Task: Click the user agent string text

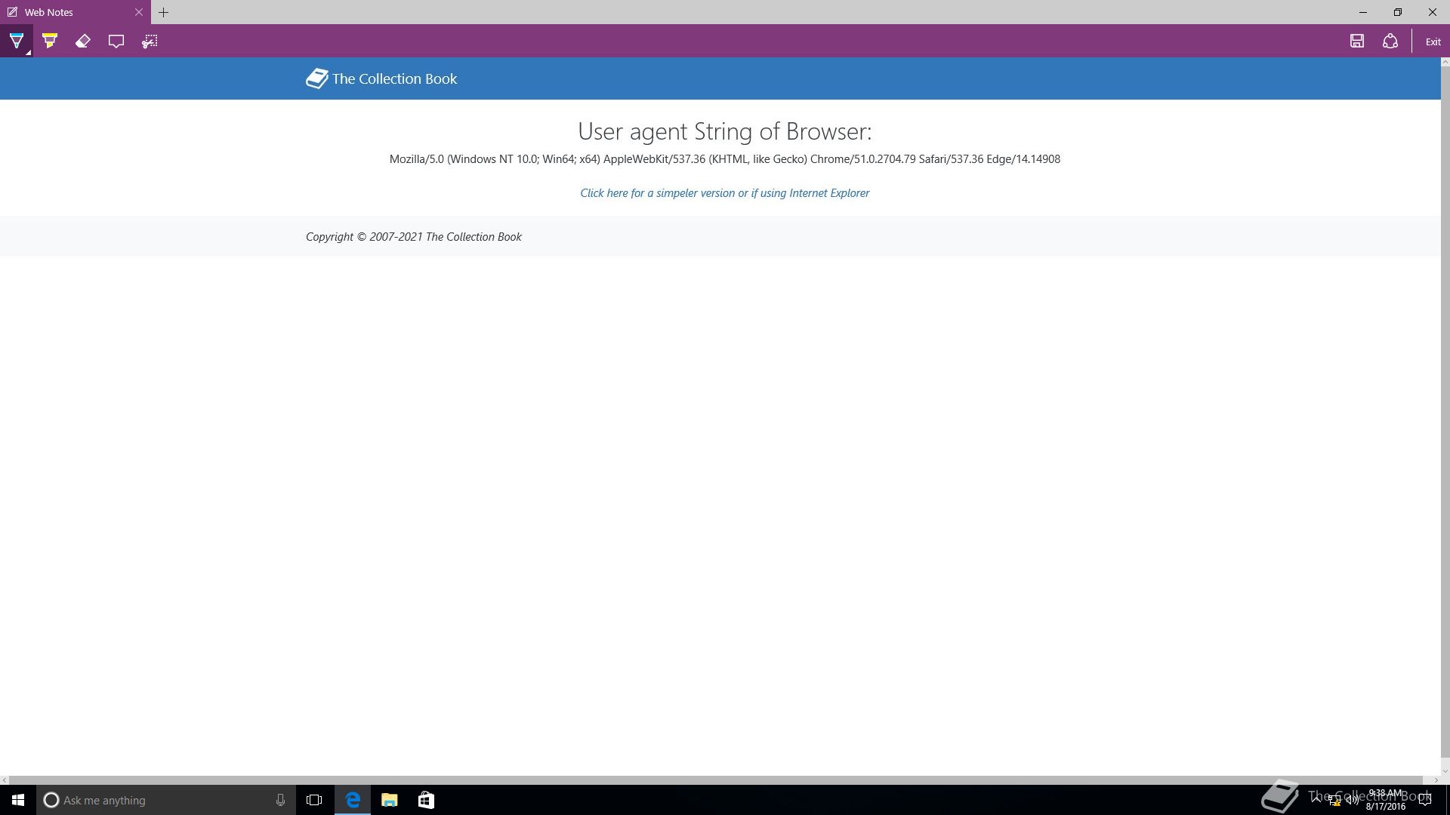Action: click(x=724, y=159)
